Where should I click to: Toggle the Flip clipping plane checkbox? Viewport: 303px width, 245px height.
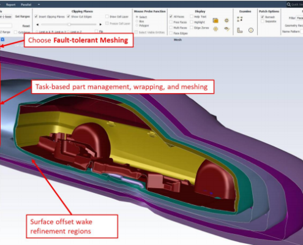coord(96,31)
